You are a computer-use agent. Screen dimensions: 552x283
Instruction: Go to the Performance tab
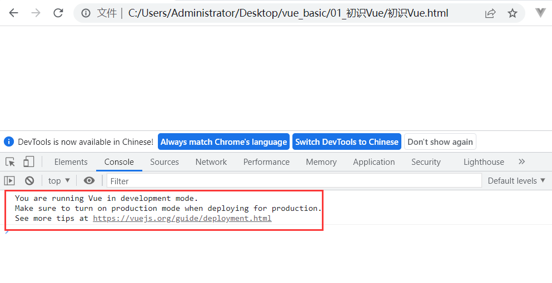coord(266,161)
